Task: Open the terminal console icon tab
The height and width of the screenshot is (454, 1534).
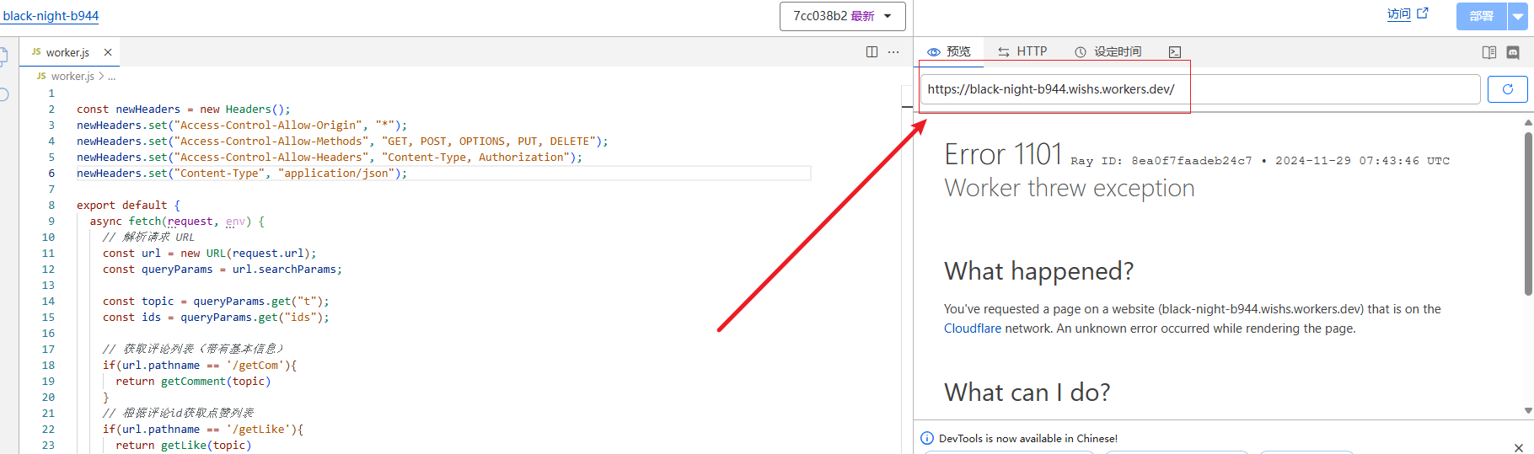Action: [x=1175, y=52]
